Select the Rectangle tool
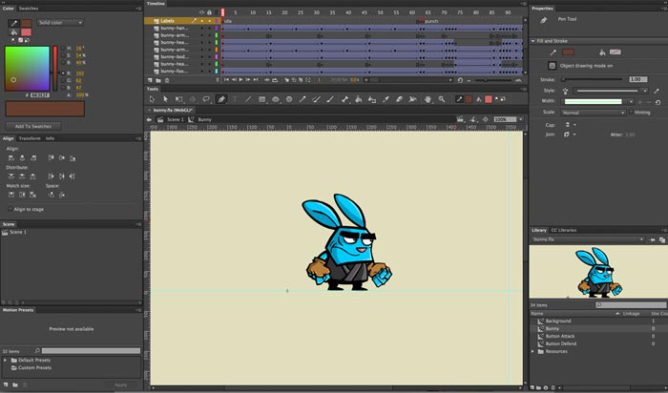 pos(262,99)
